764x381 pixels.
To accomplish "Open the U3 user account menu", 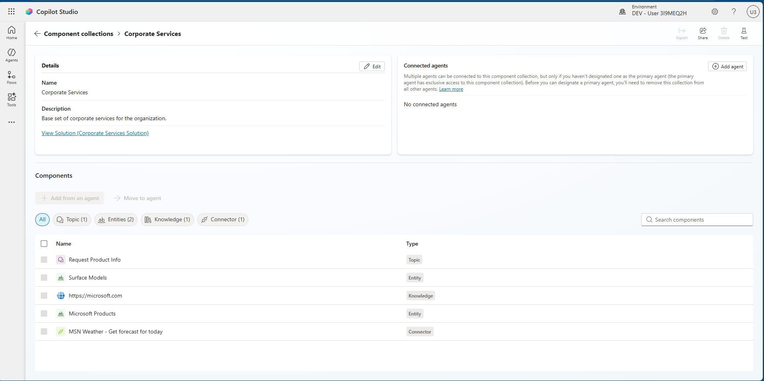I will pyautogui.click(x=752, y=12).
